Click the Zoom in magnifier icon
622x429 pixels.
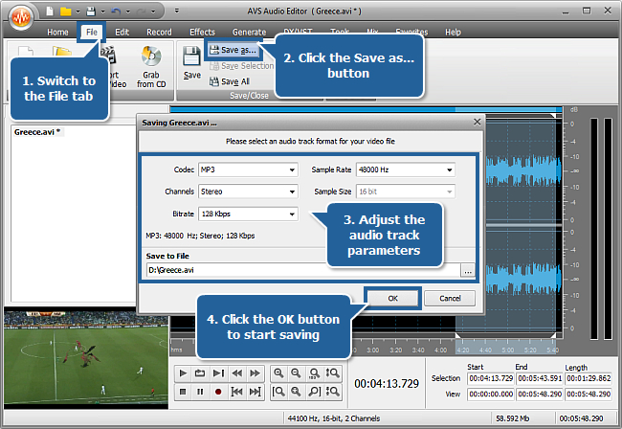point(278,373)
